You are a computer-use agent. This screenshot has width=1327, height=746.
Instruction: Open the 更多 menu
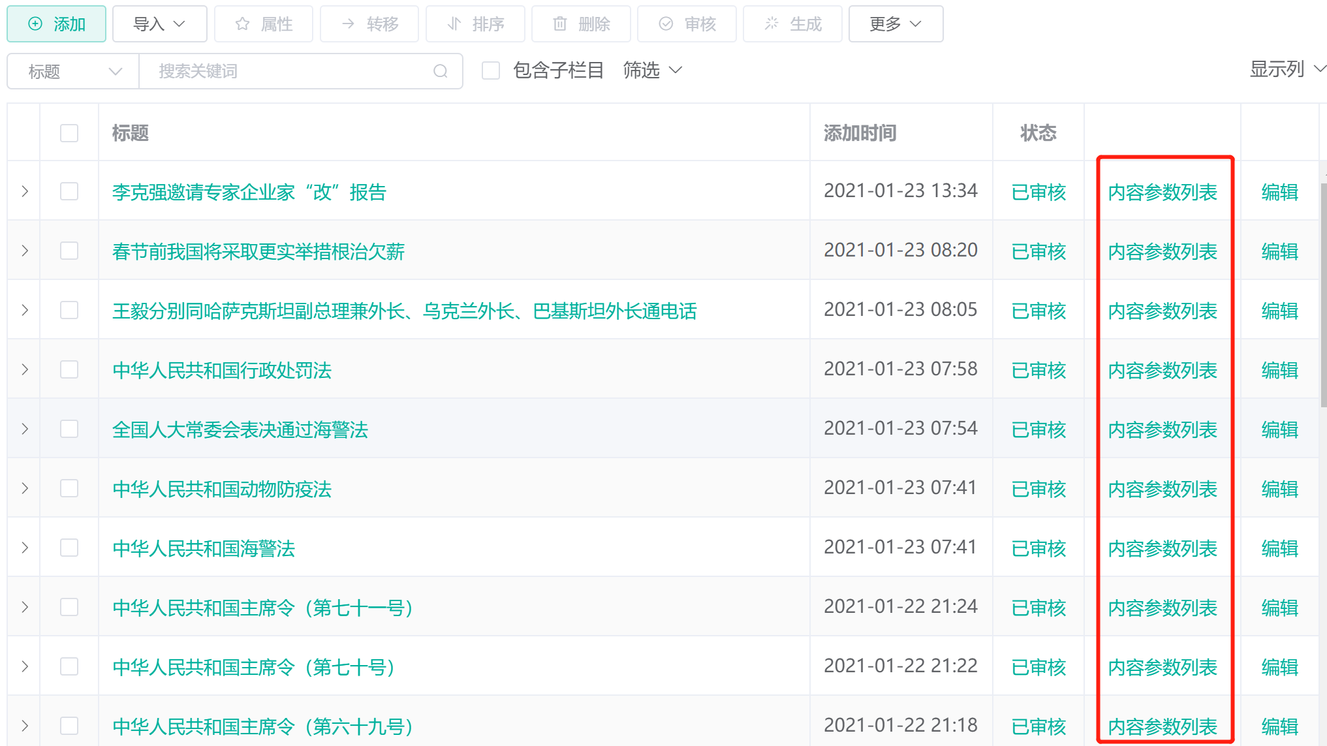click(x=895, y=24)
